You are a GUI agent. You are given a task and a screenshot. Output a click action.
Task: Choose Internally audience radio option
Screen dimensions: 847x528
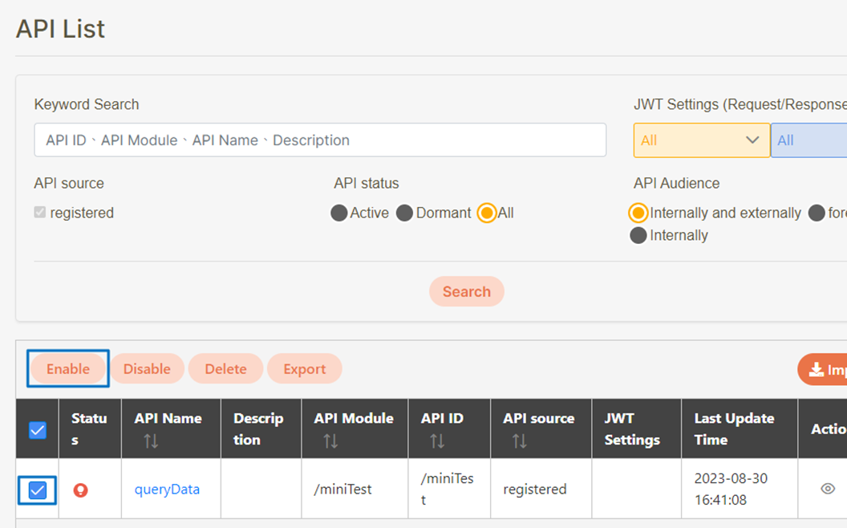click(638, 236)
